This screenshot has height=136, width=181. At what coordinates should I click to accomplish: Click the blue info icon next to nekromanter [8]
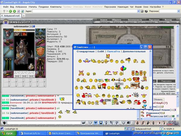pyautogui.click(x=34, y=27)
